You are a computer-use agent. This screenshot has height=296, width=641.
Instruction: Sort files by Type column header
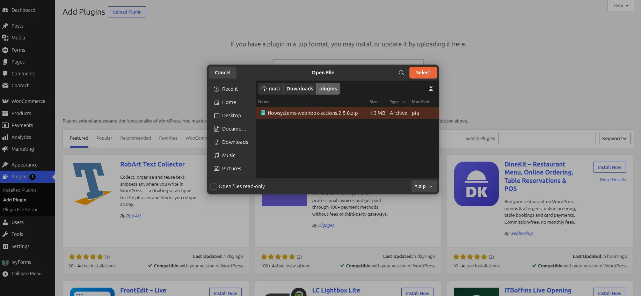click(x=398, y=102)
